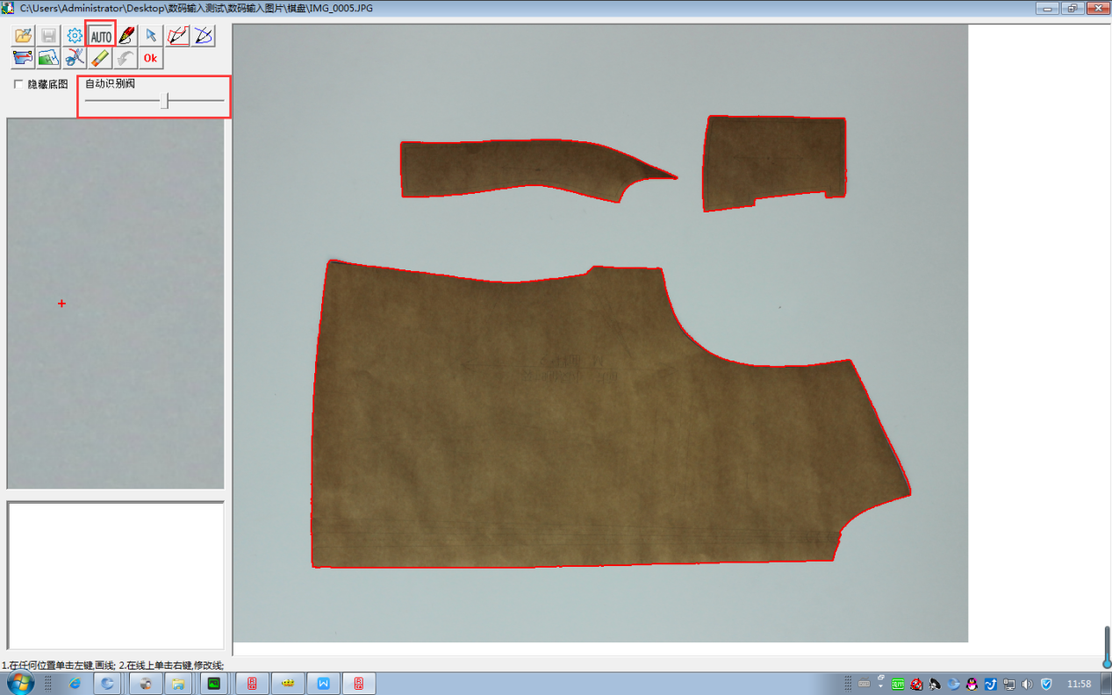Activate the AUTO recognition button
The width and height of the screenshot is (1112, 695).
(101, 36)
